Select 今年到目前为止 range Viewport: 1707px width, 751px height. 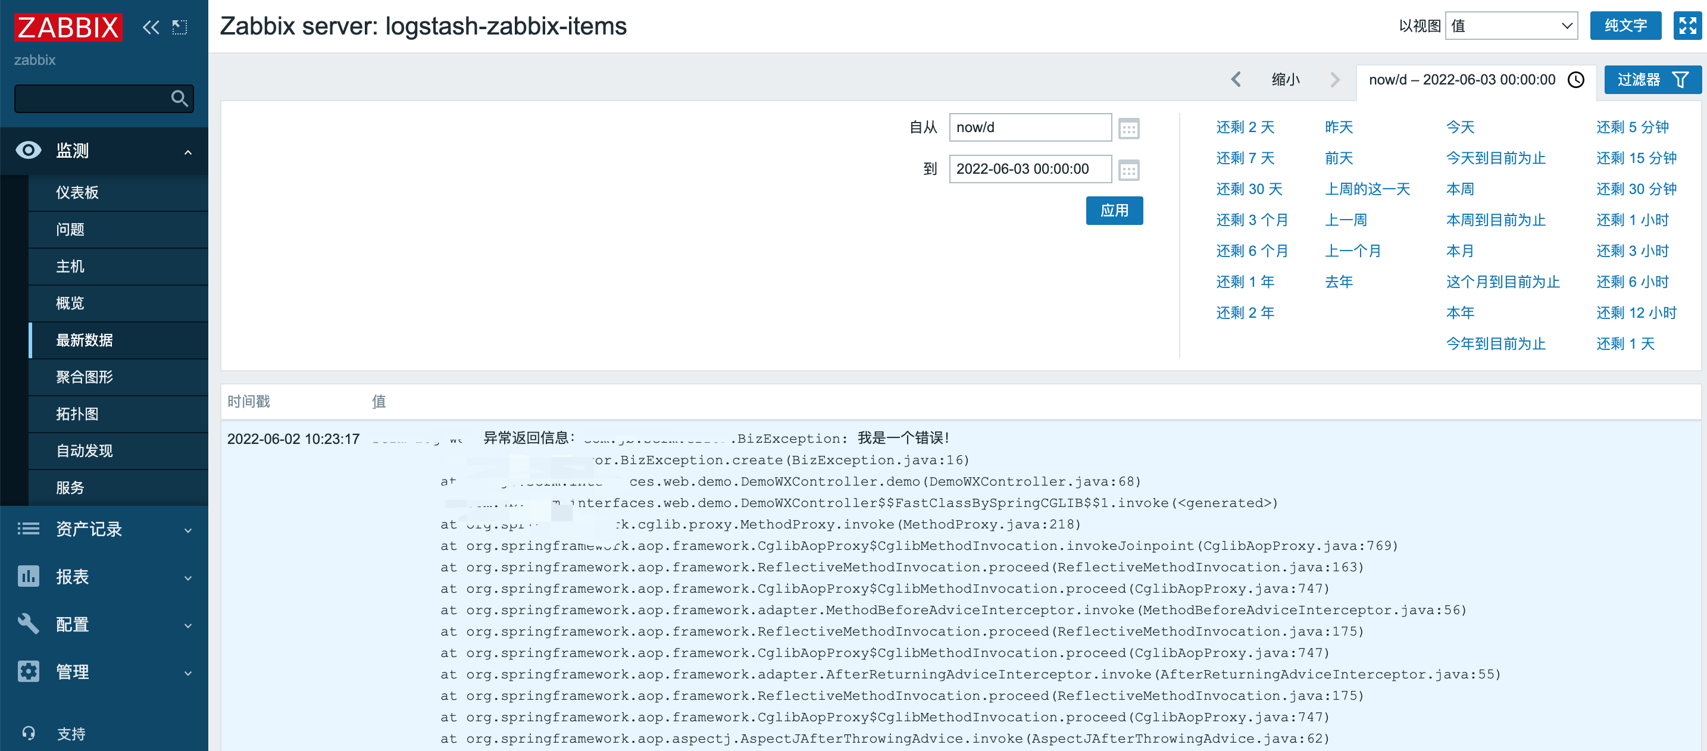(x=1496, y=344)
